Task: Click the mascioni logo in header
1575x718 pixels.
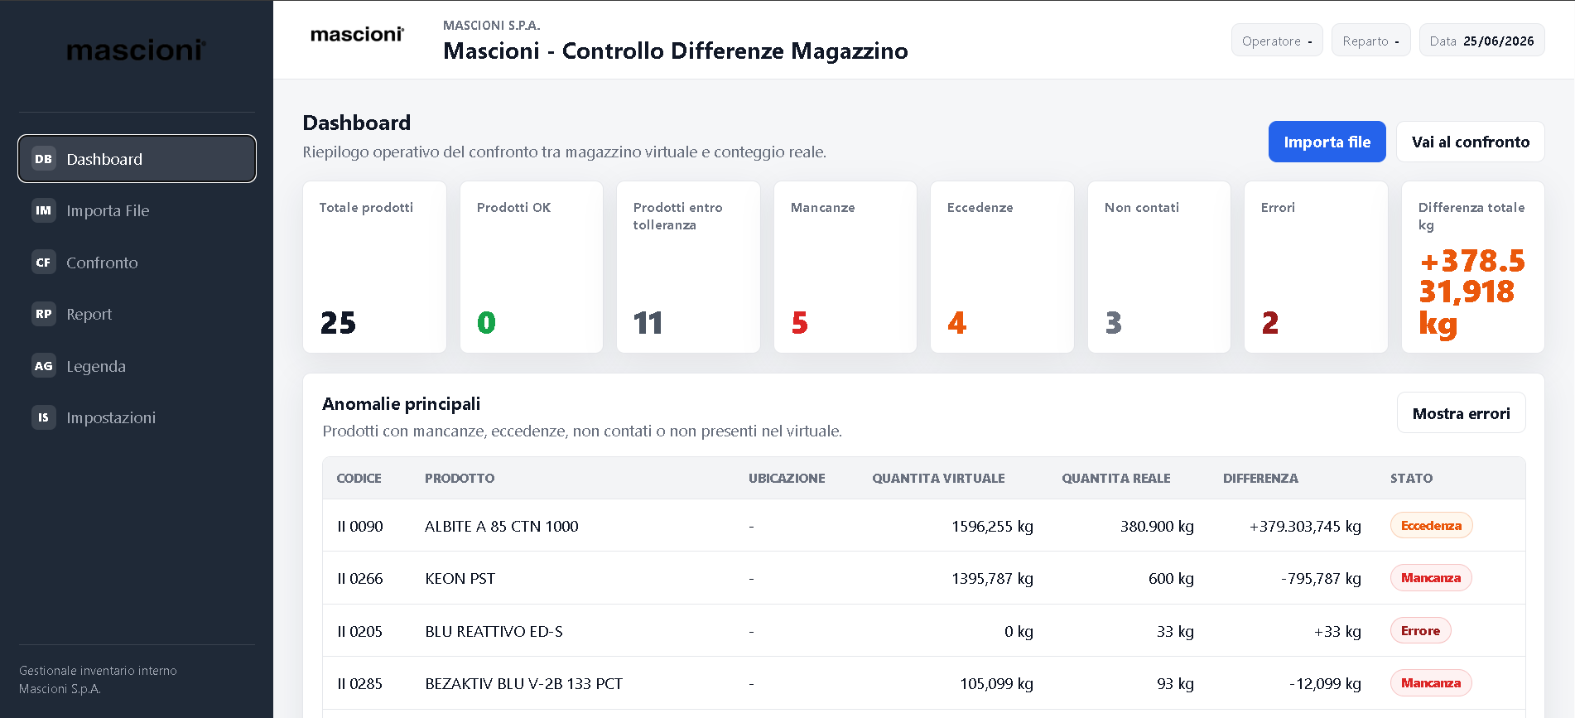Action: coord(357,35)
